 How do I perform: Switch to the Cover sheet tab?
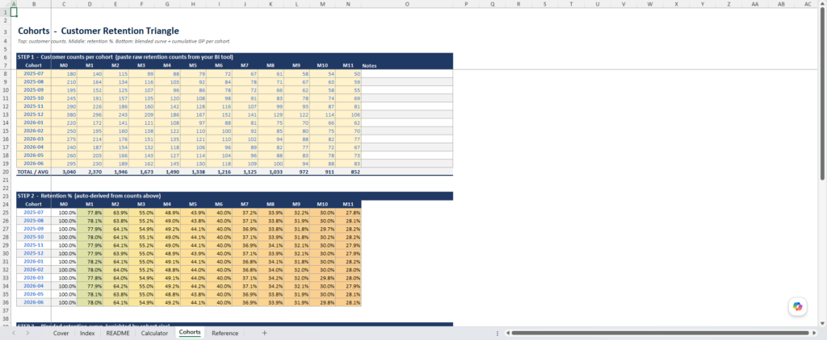pyautogui.click(x=61, y=334)
